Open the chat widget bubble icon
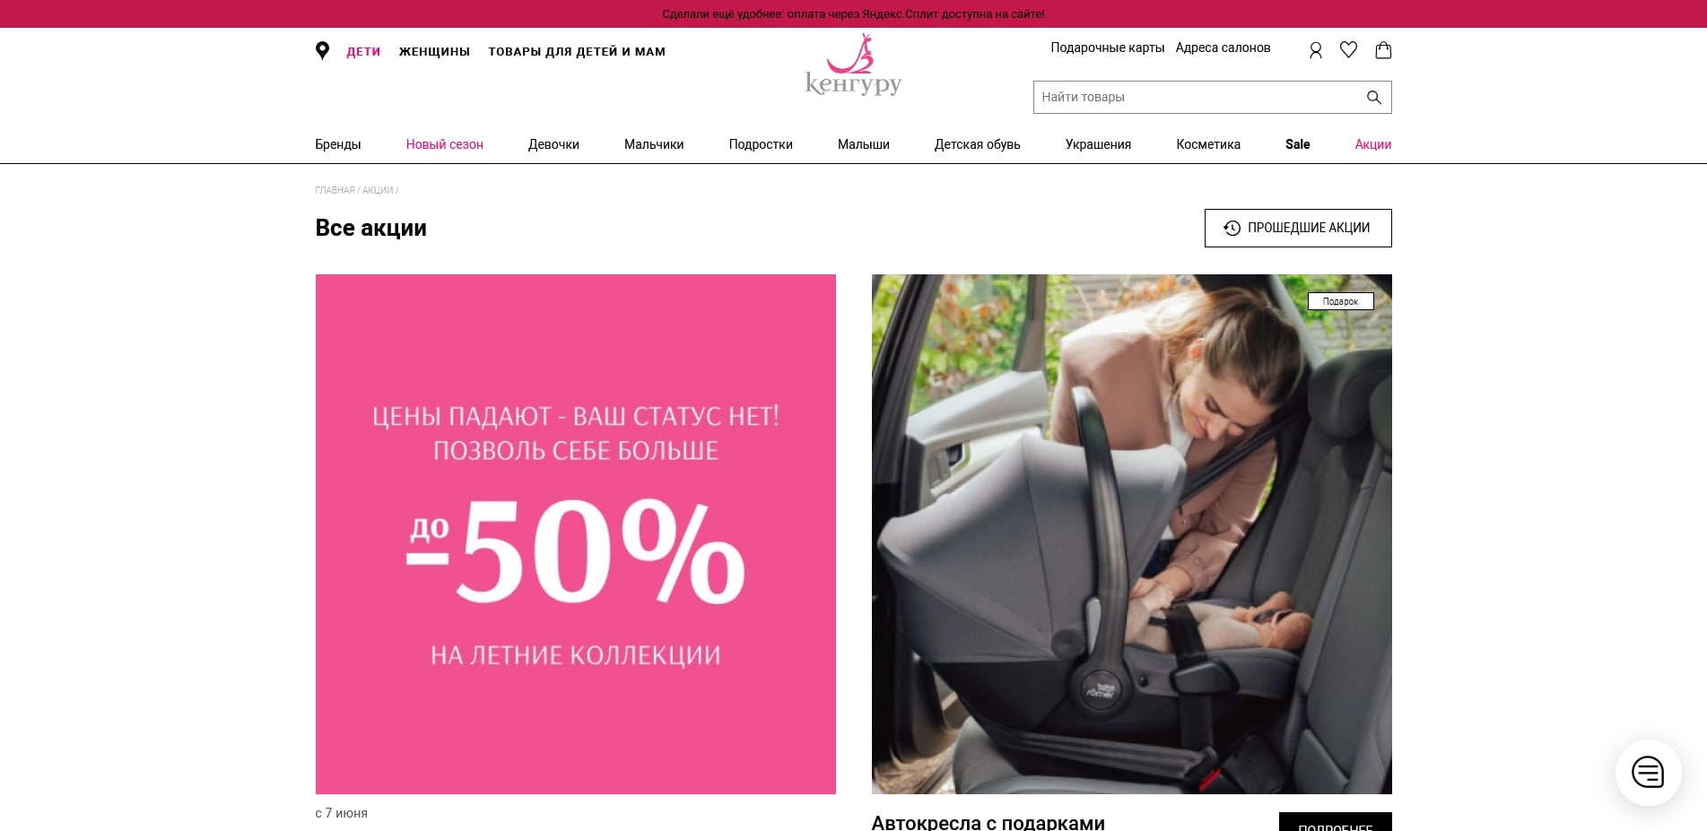 click(1648, 772)
